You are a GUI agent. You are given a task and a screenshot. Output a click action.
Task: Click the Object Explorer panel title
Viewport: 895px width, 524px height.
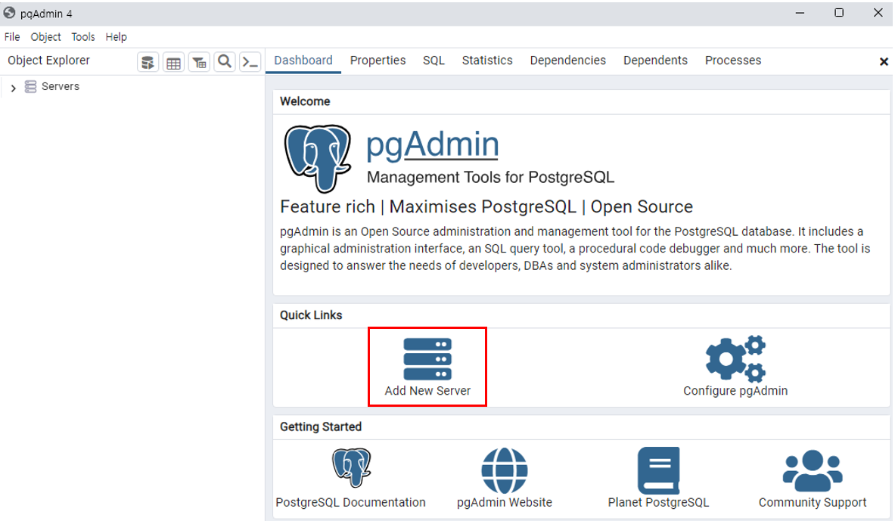coord(48,60)
